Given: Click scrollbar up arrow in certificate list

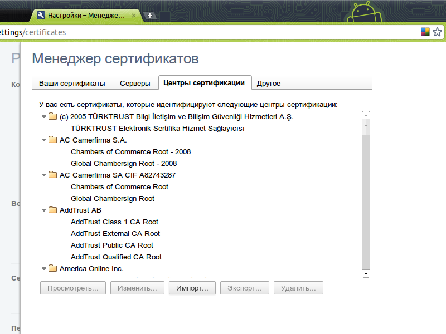Looking at the screenshot, I should click(x=366, y=115).
